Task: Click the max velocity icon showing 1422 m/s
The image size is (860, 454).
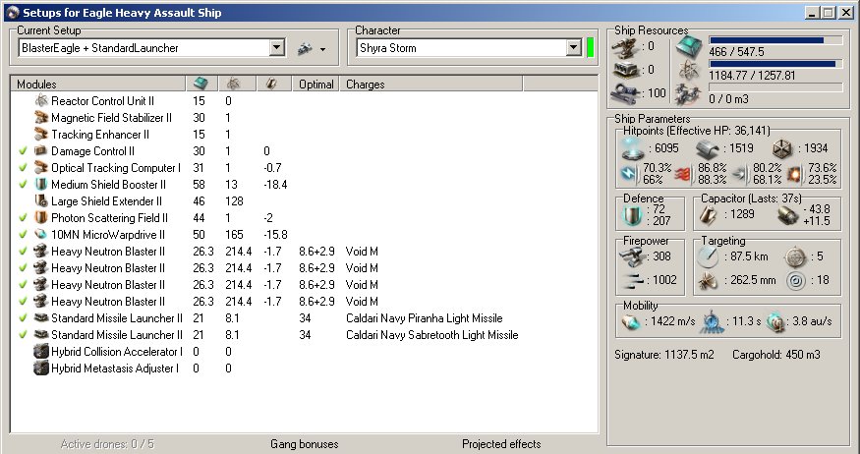Action: 630,322
